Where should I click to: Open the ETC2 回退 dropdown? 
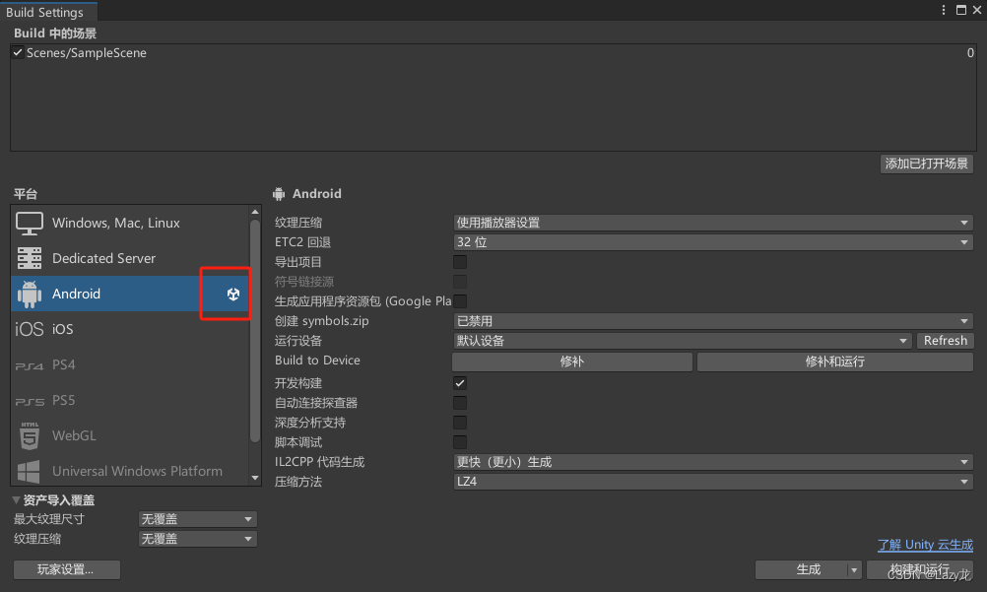tap(713, 242)
